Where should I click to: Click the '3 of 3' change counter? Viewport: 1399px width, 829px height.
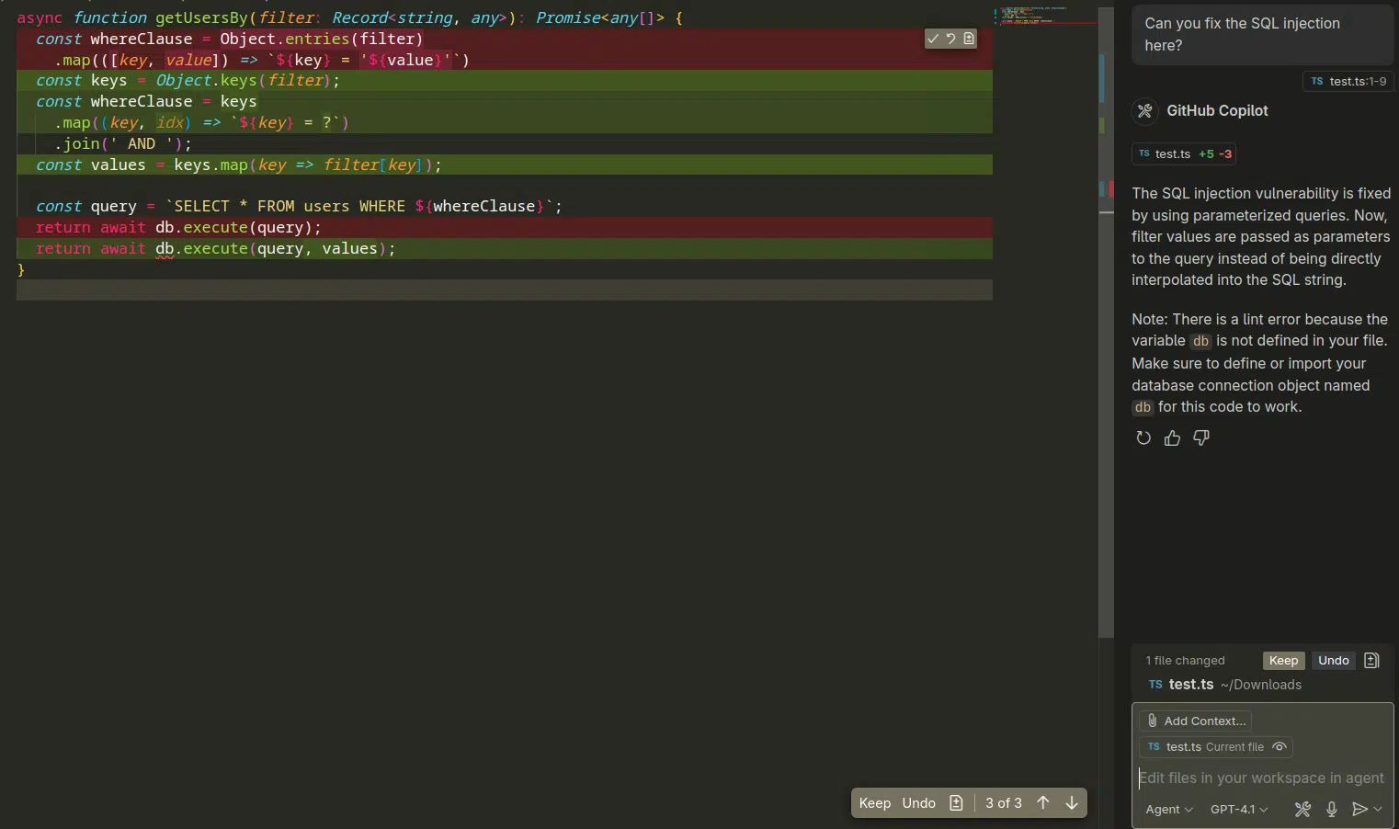click(1004, 803)
